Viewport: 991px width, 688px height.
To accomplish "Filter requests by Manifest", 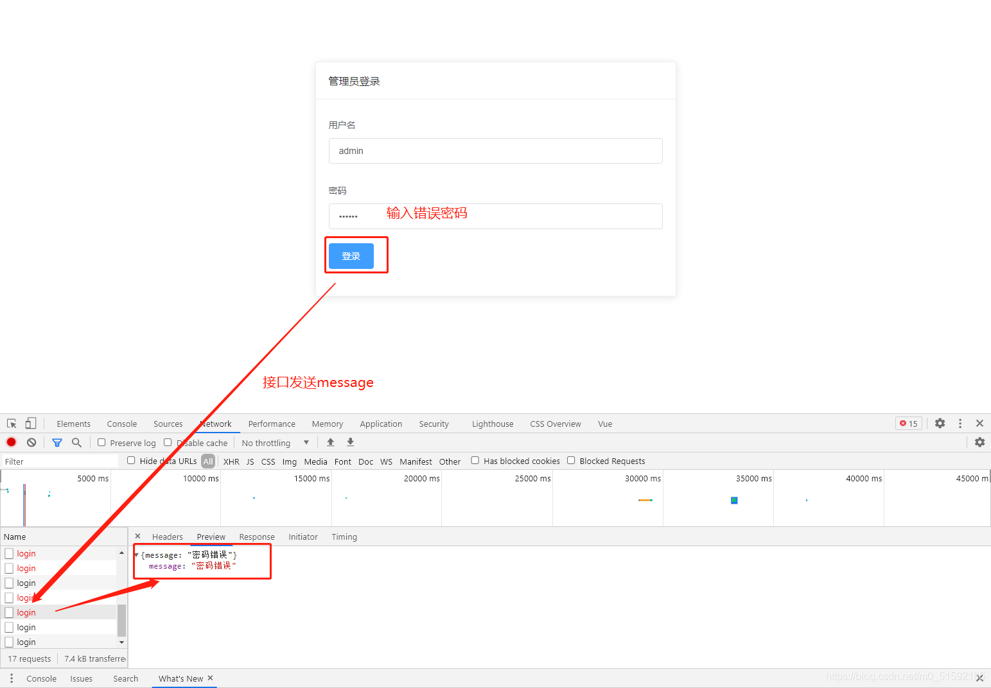I will pyautogui.click(x=416, y=461).
